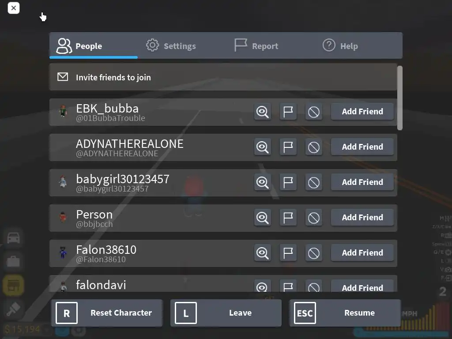Open the briefcase jobs icon in sidebar
This screenshot has width=452, height=339.
[13, 261]
